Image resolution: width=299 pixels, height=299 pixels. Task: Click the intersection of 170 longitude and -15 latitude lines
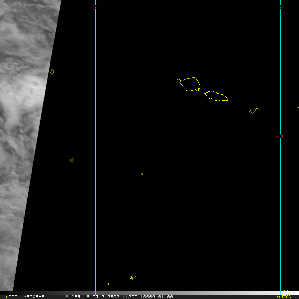click(x=280, y=137)
